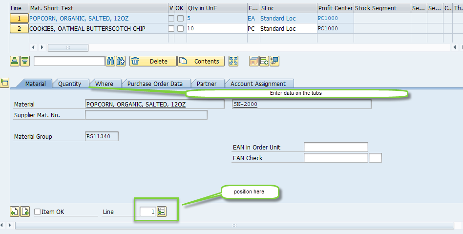
Task: Click the Line column header
Action: [19, 8]
